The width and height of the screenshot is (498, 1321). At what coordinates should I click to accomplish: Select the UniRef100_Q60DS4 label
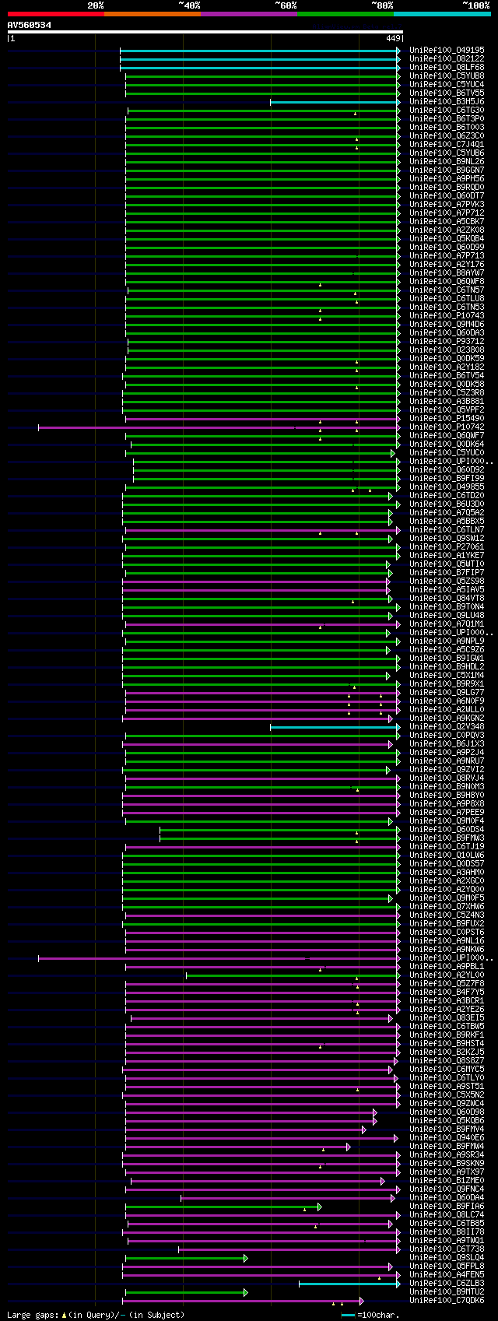click(x=447, y=829)
